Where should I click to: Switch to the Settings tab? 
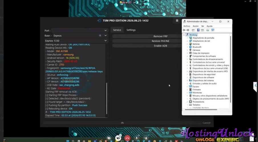(131, 30)
